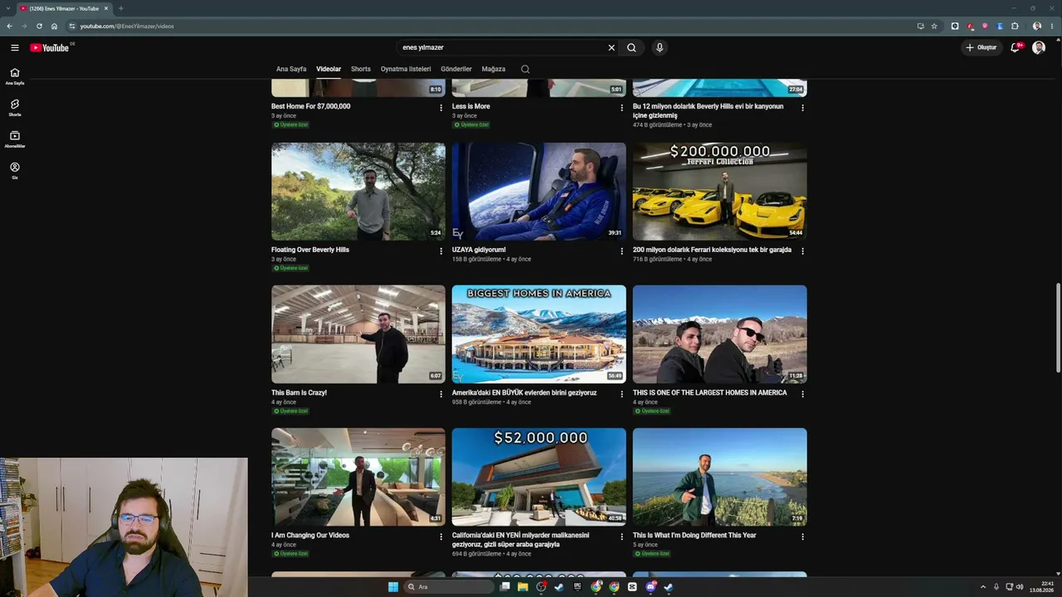1062x597 pixels.
Task: Switch to the channel Shorts tab
Action: [361, 69]
